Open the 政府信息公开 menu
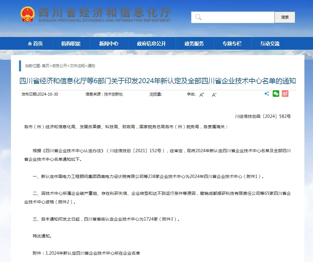Screen dimensions: 313x262 [x=151, y=44]
